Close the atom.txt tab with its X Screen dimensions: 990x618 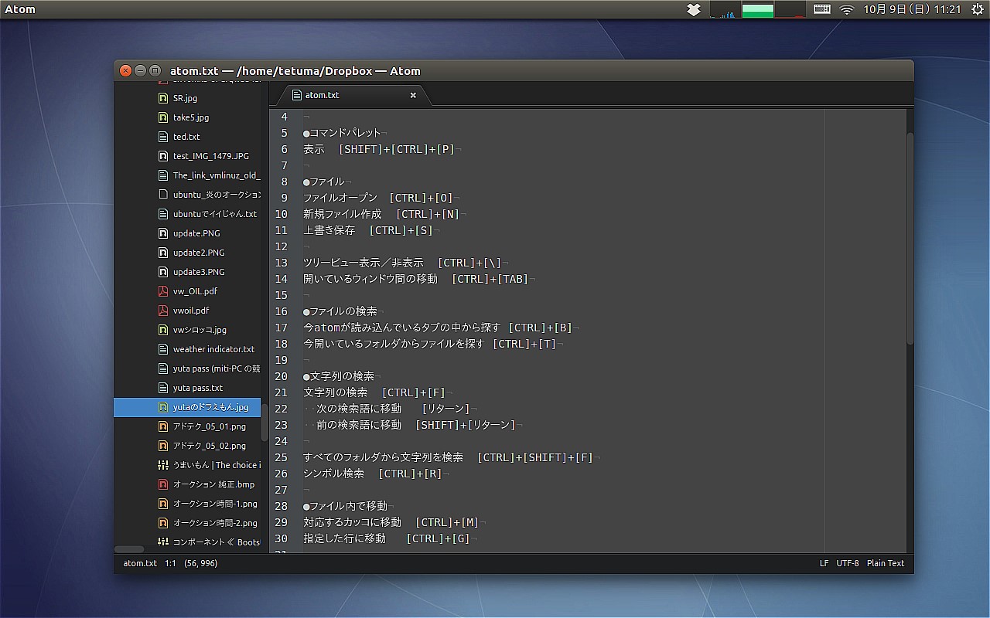413,95
